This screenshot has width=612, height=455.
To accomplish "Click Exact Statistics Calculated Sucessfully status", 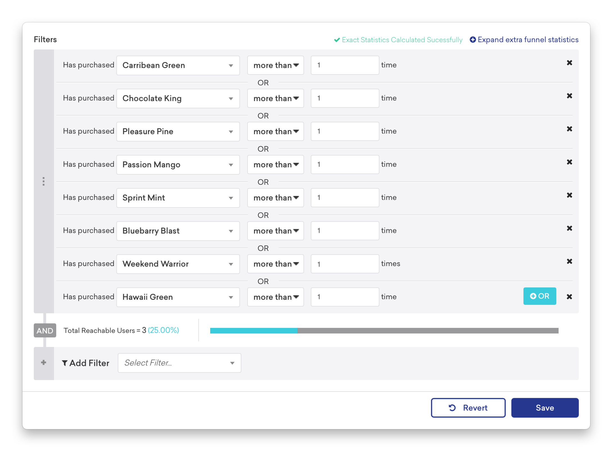I will [398, 40].
